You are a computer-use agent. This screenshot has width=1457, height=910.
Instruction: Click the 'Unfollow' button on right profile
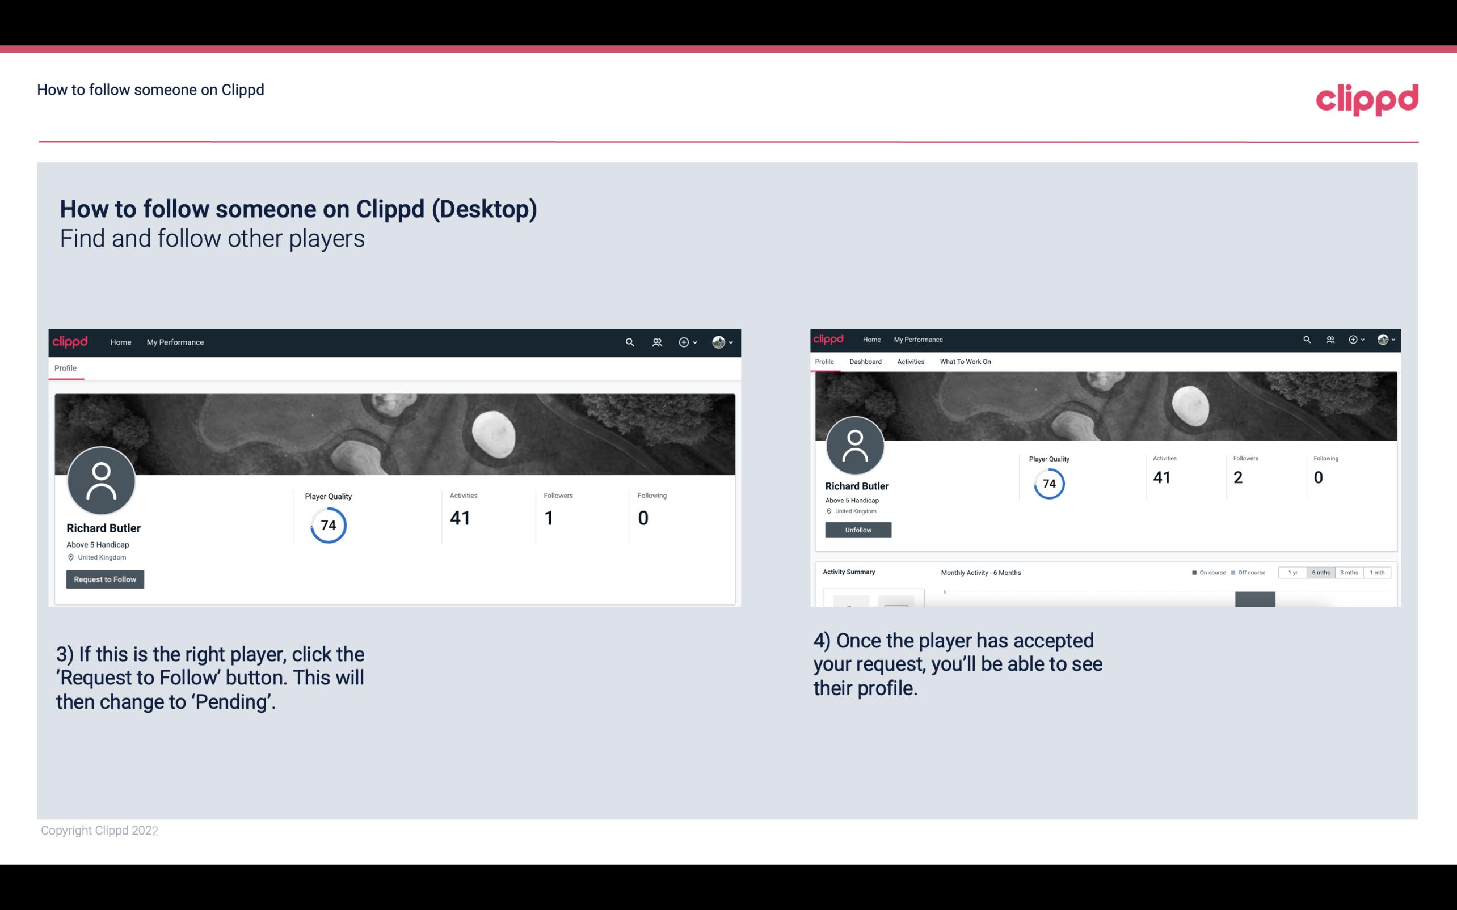(x=858, y=530)
